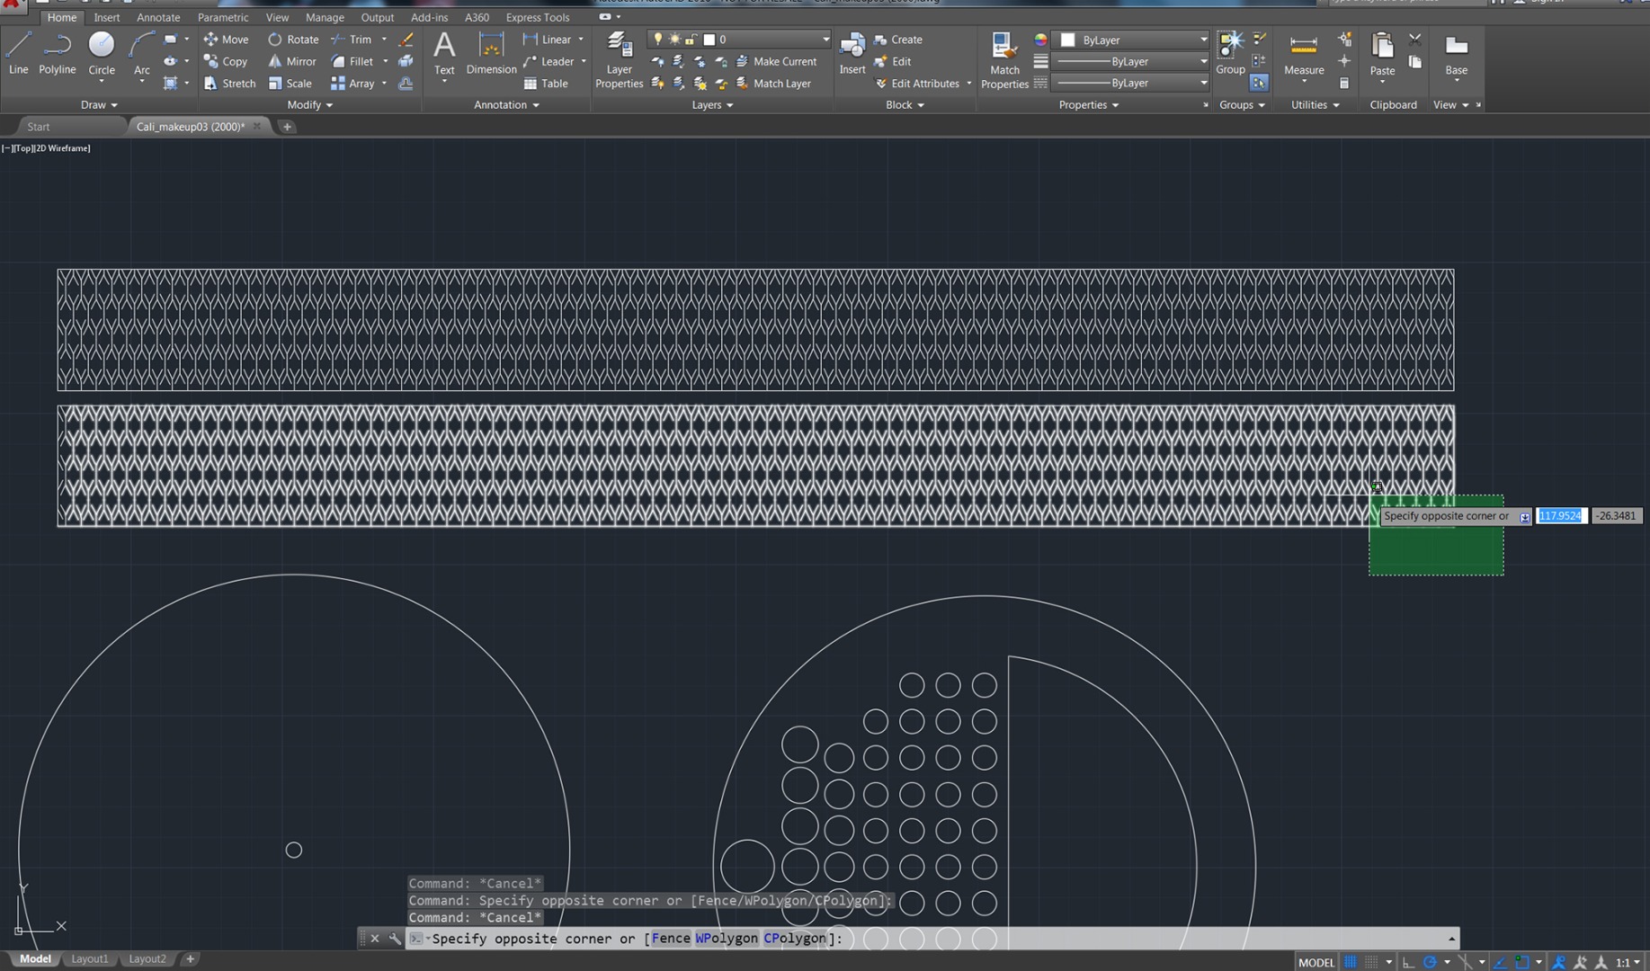Expand the Block panel
1650x971 pixels.
tap(905, 105)
